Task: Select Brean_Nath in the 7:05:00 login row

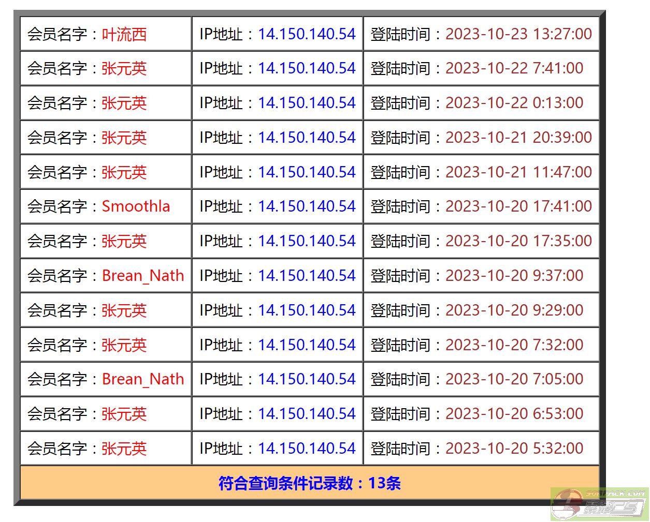Action: 143,379
